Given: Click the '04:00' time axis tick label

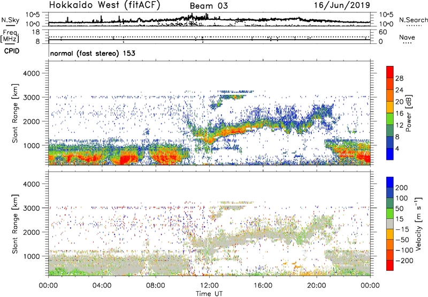Looking at the screenshot, I should coord(102,286).
